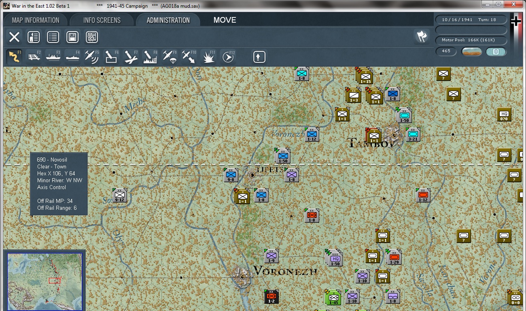
Task: Click the Lipetsk city marker
Action: click(252, 175)
